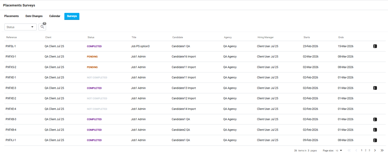Open the Calendar tab

click(55, 16)
